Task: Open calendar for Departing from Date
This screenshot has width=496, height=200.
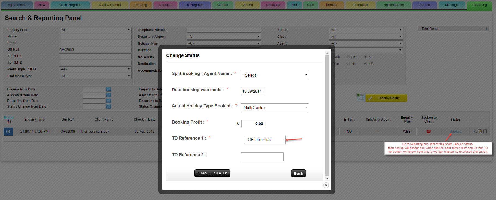Action: [108, 101]
